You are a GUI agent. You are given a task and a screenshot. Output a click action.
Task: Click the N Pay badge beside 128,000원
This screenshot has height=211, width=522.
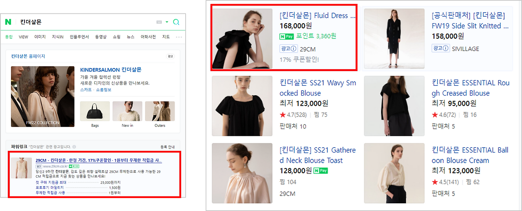[x=321, y=171]
